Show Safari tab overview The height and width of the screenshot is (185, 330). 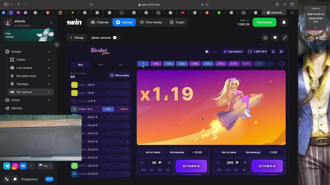[x=292, y=4]
